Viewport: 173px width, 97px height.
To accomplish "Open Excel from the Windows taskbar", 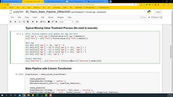I will [37, 95].
